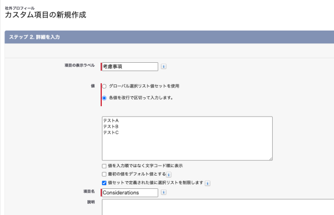The height and width of the screenshot is (215, 334).
Task: Click the 値 field label
Action: pyautogui.click(x=93, y=86)
